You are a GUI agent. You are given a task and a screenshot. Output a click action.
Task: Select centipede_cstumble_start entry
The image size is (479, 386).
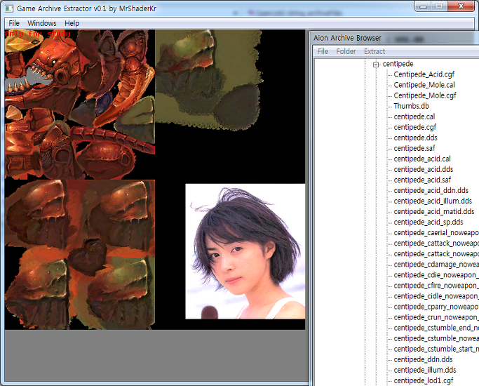click(436, 349)
